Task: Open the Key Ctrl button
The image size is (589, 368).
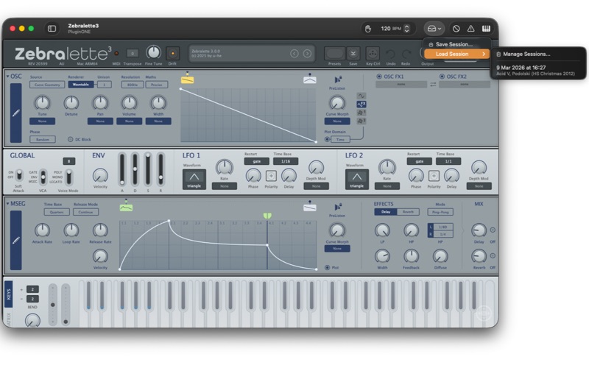Action: tap(373, 54)
